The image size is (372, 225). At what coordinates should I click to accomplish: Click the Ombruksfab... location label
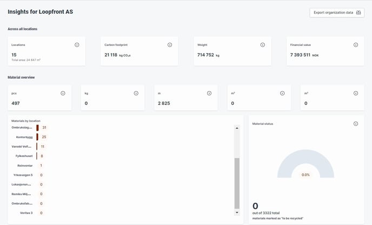22,203
